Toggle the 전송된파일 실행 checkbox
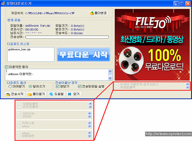192x141 pixels. click(x=80, y=87)
